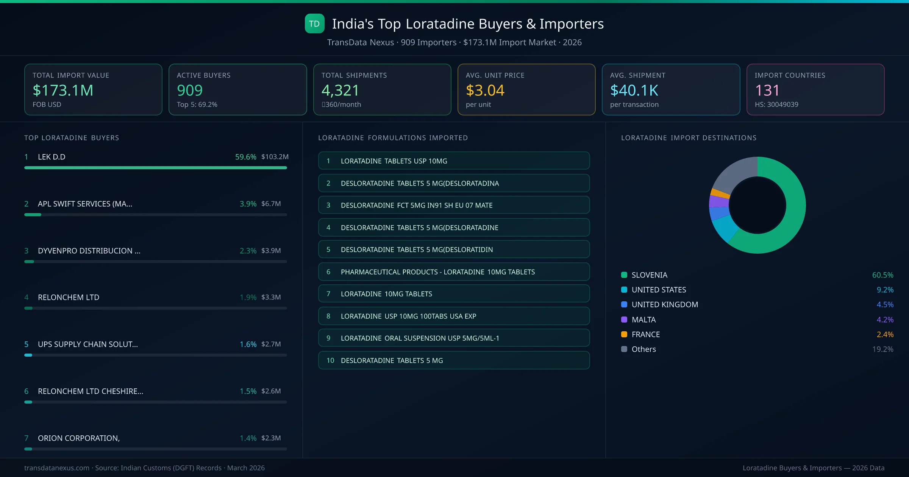The image size is (909, 477).
Task: Toggle the SLOVENIA legend entry
Action: click(x=650, y=275)
